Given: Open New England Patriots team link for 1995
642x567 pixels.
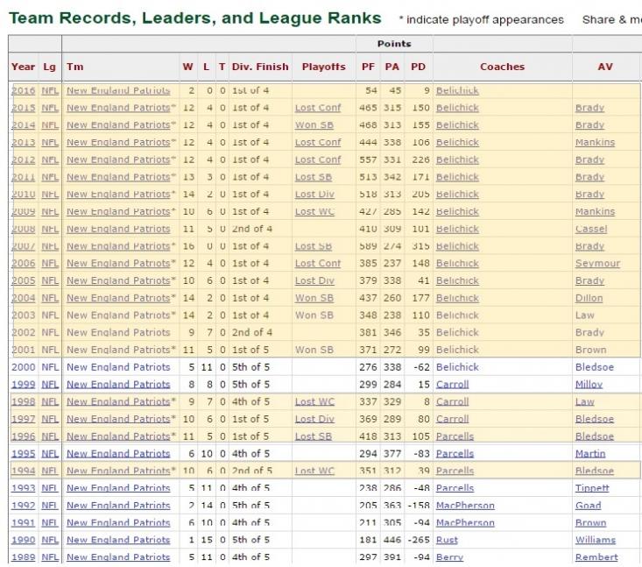Looking at the screenshot, I should click(x=118, y=454).
